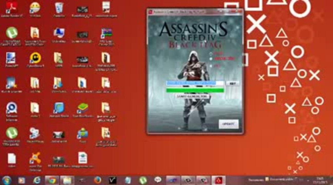
Task: Open uTorrent from the taskbar
Action: click(x=143, y=180)
